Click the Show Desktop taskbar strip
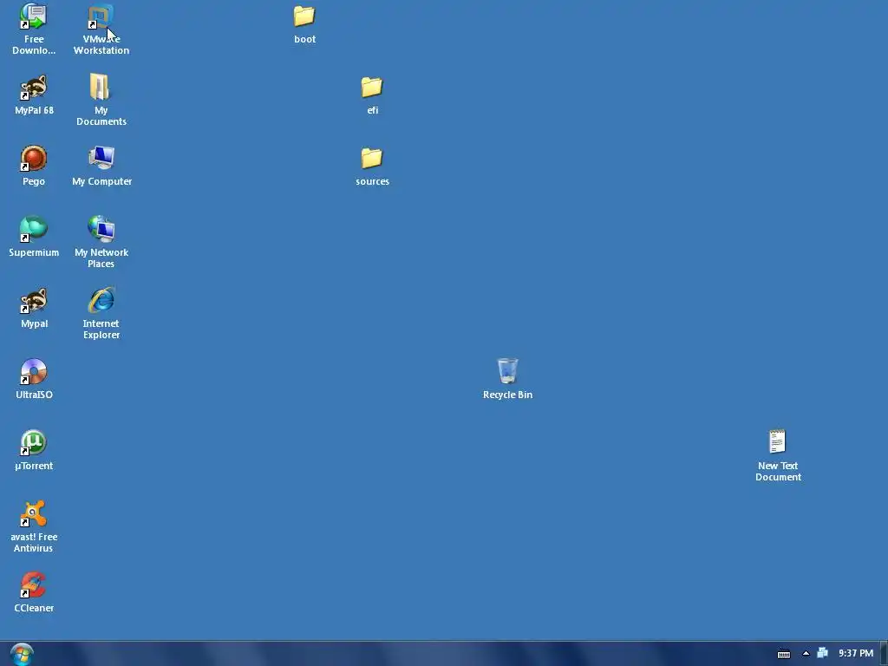Screen dimensions: 888x666 click(x=884, y=654)
